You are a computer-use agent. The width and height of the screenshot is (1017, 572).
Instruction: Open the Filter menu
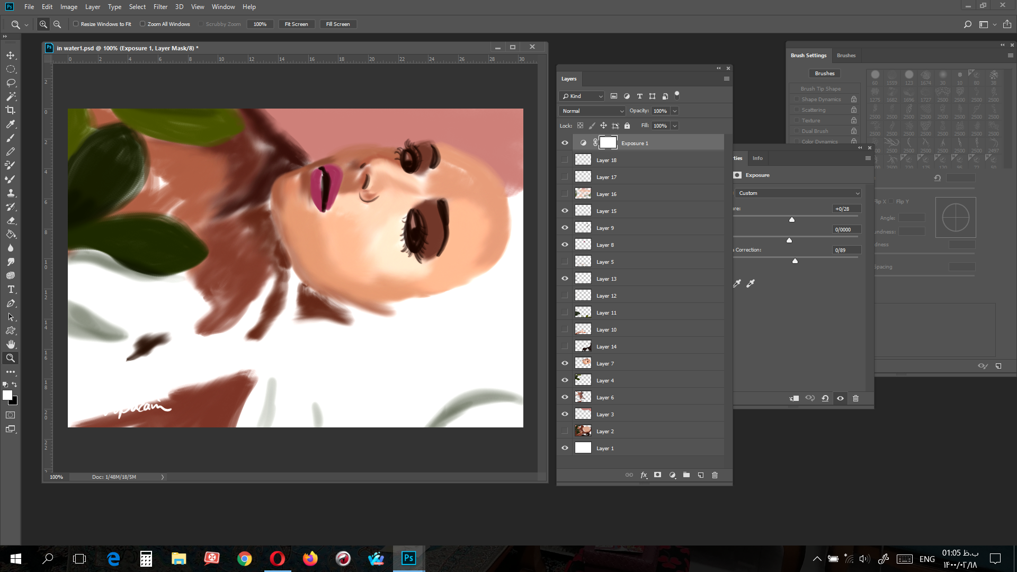(x=160, y=7)
